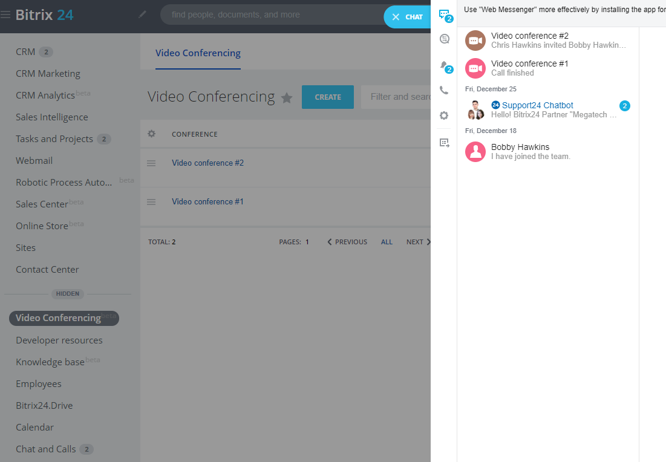Click the pencil edit icon in header
Screen dimensions: 666x462
(142, 15)
